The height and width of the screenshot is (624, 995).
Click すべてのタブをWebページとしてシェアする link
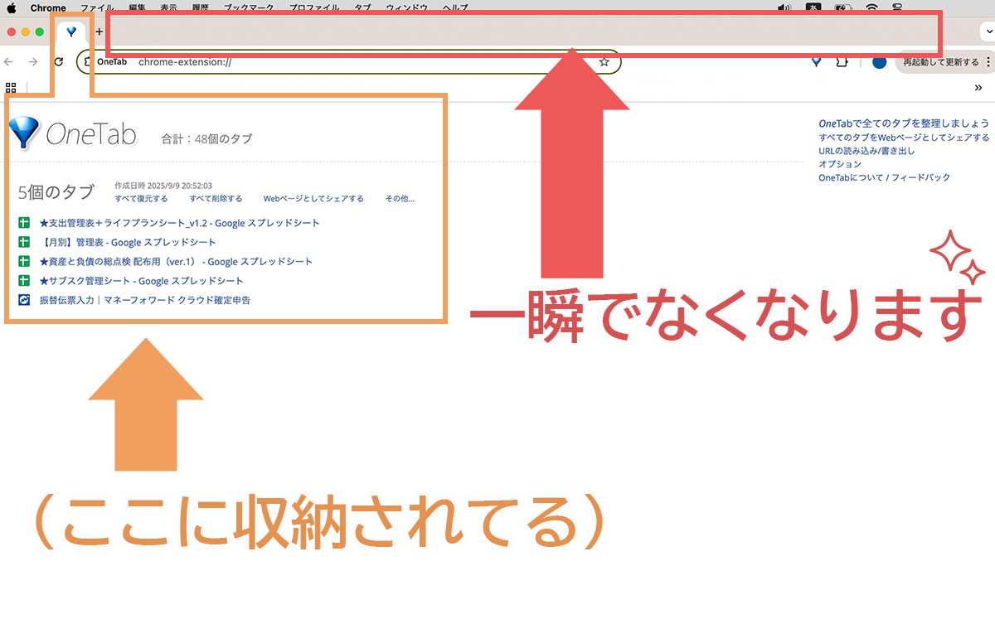[x=904, y=138]
